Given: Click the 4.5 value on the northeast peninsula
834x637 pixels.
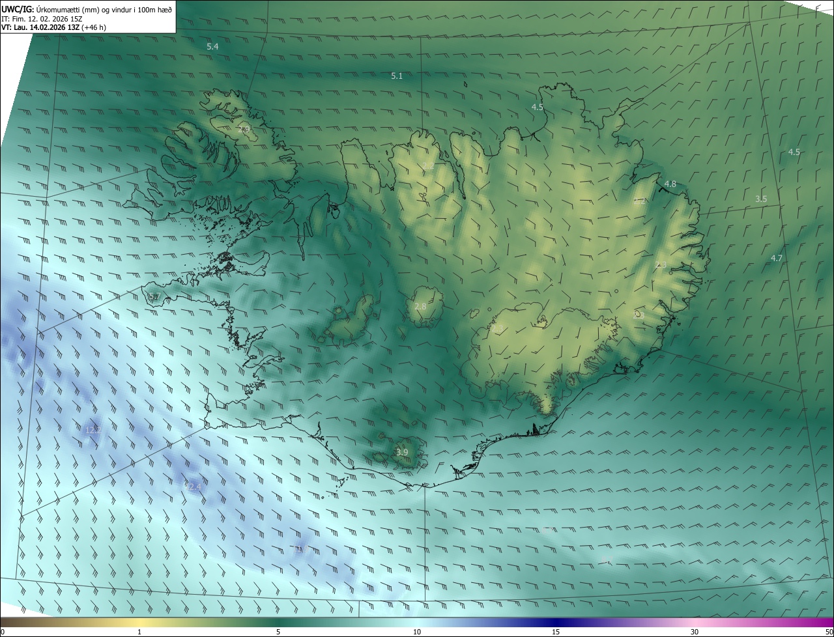Looking at the screenshot, I should (538, 107).
